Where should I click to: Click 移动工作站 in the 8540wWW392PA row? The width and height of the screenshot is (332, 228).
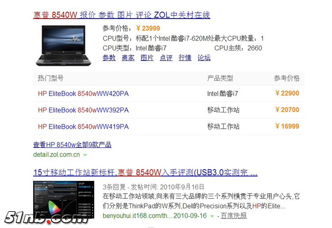pos(224,110)
